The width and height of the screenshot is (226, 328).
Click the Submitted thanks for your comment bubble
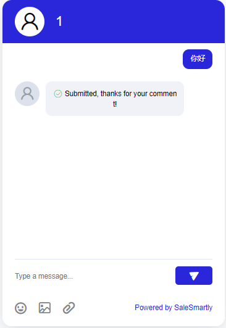point(115,99)
